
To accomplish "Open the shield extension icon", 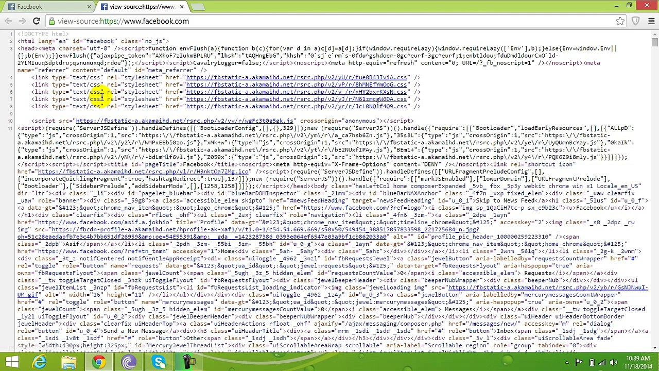I will 636,21.
